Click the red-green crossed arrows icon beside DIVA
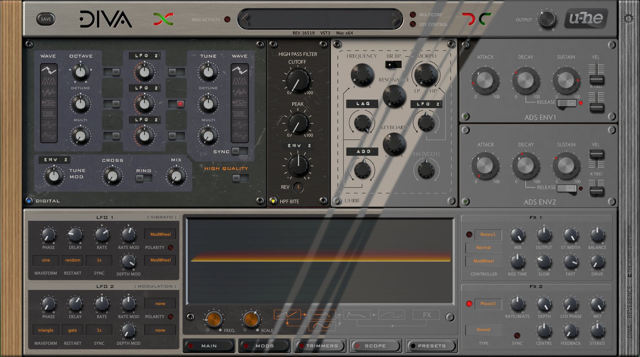This screenshot has width=640, height=357. coord(164,19)
